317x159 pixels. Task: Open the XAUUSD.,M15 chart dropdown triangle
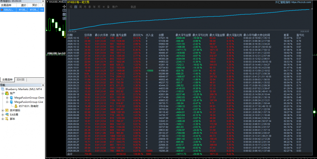pos(48,2)
